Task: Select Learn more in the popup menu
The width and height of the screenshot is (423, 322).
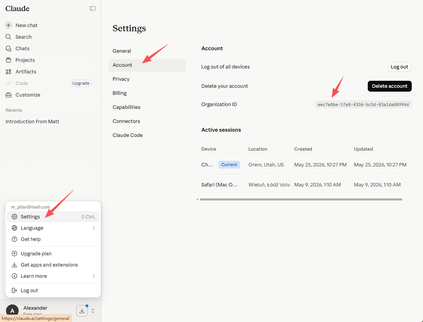Action: click(x=53, y=276)
